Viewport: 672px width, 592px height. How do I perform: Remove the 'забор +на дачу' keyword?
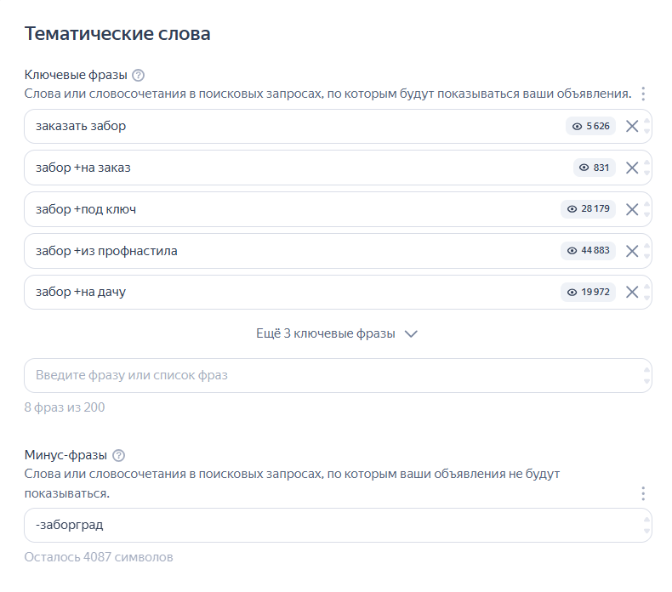tap(632, 293)
